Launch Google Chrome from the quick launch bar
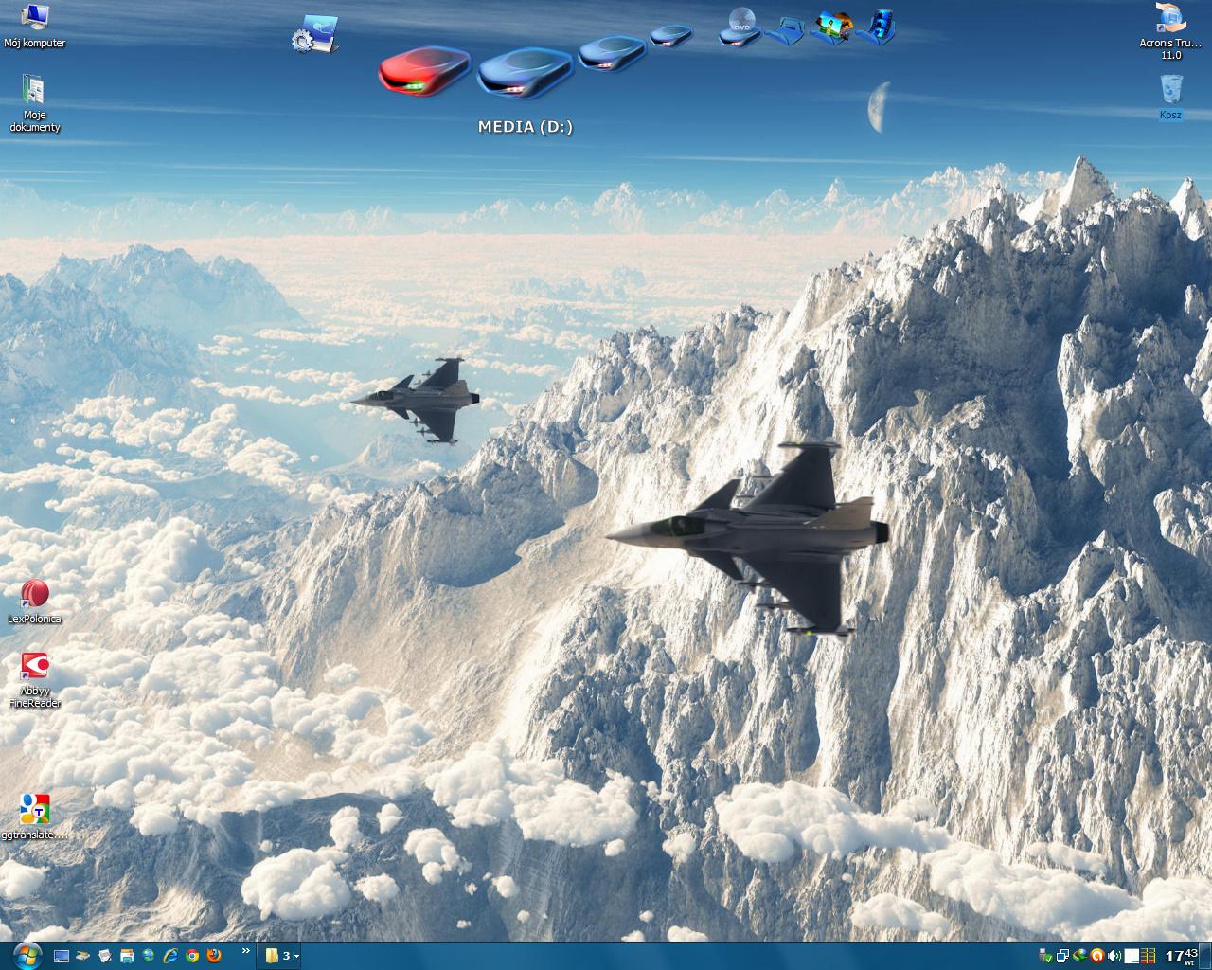The image size is (1212, 970). point(194,956)
